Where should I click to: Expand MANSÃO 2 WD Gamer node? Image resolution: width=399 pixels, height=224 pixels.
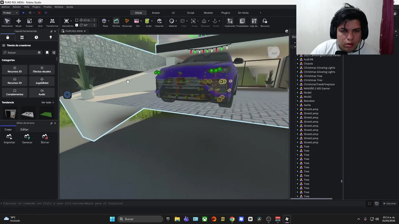(x=297, y=88)
